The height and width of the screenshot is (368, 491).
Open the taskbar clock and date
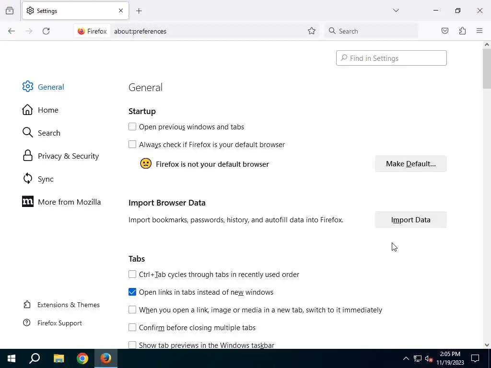450,358
